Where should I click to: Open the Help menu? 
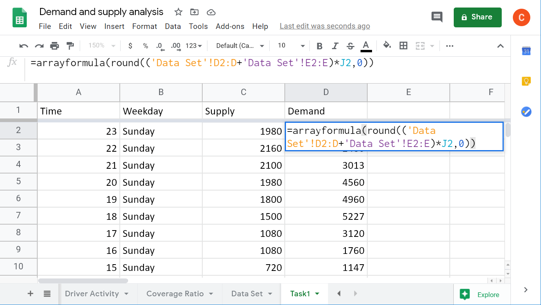tap(260, 26)
